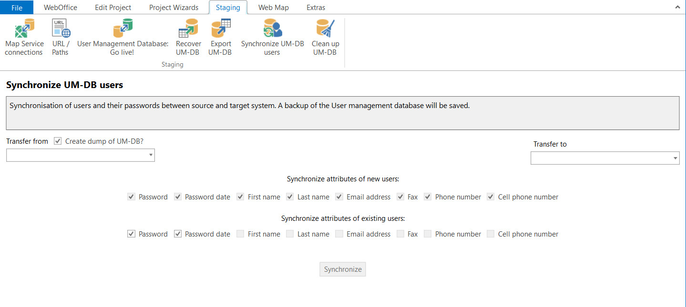Collapse the ribbon using the chevron arrow
686x307 pixels.
(x=677, y=7)
